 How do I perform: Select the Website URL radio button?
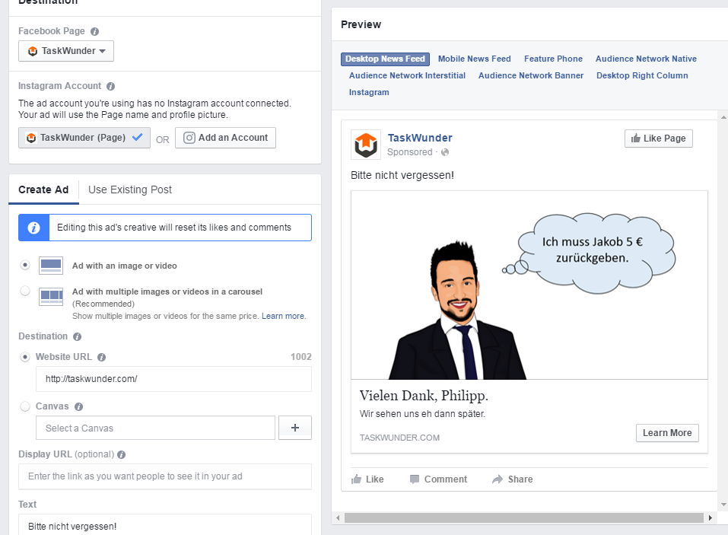(25, 357)
